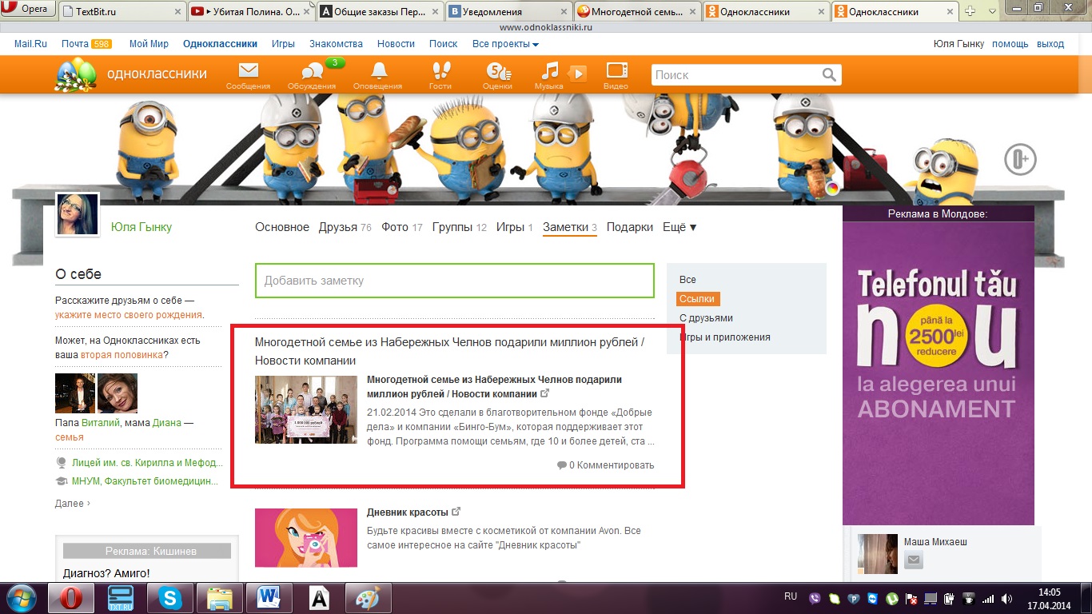Open the Музыка note icon

(549, 70)
